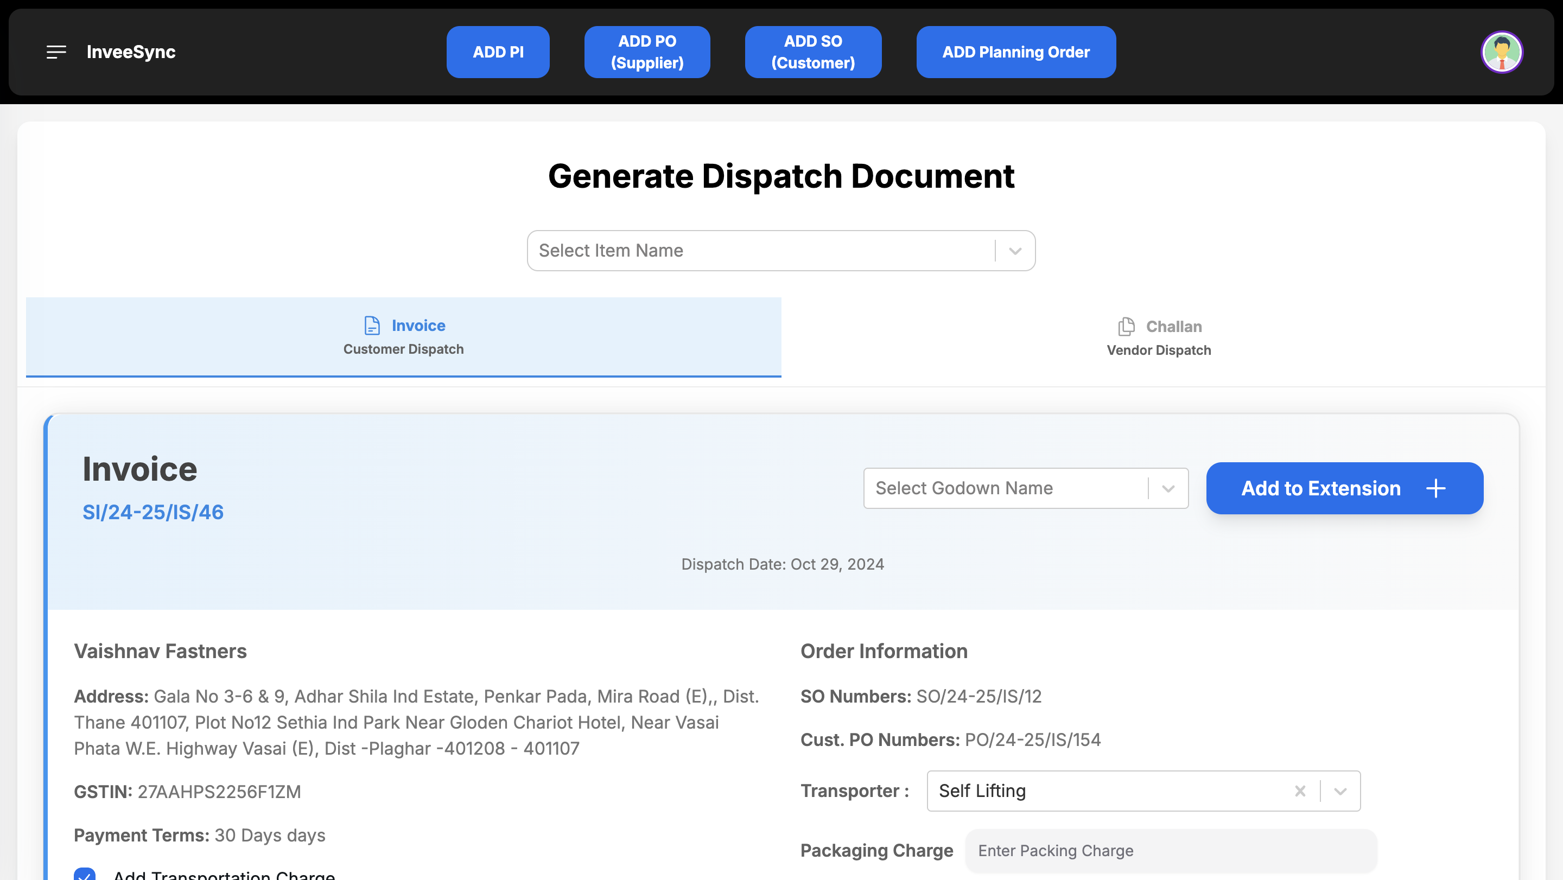1563x880 pixels.
Task: Click the Add to Extension plus icon
Action: [x=1438, y=488]
